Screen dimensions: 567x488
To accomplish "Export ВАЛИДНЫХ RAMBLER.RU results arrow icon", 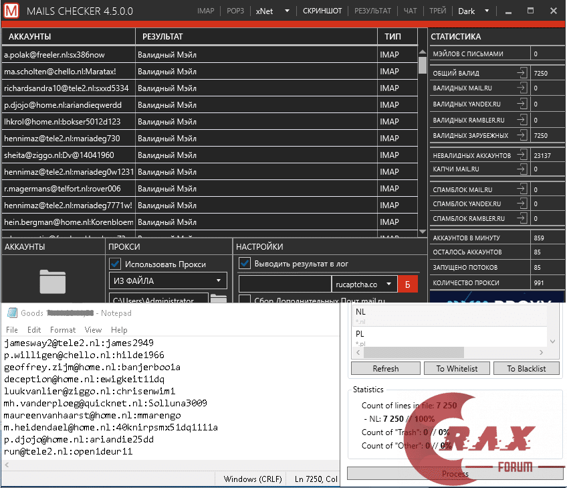I will (522, 119).
